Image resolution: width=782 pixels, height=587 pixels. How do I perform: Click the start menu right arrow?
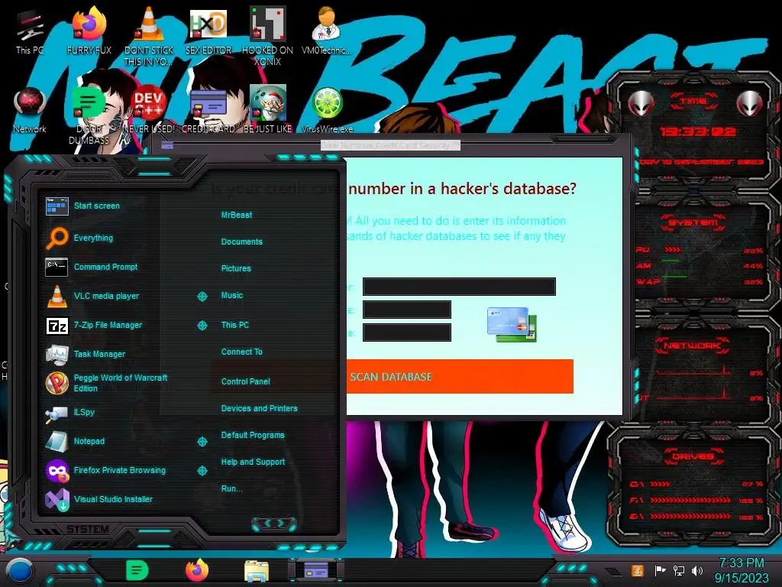pyautogui.click(x=282, y=524)
